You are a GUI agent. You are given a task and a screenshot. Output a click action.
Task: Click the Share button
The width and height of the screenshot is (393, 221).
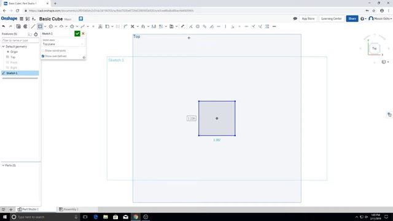[352, 18]
